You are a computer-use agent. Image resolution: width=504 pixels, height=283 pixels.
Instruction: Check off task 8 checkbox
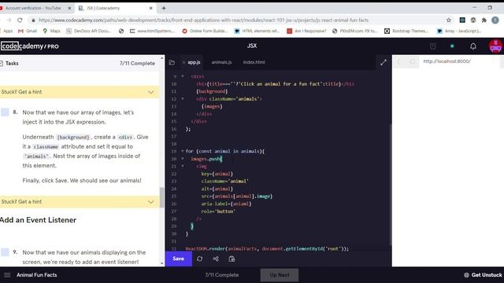pyautogui.click(x=5, y=112)
